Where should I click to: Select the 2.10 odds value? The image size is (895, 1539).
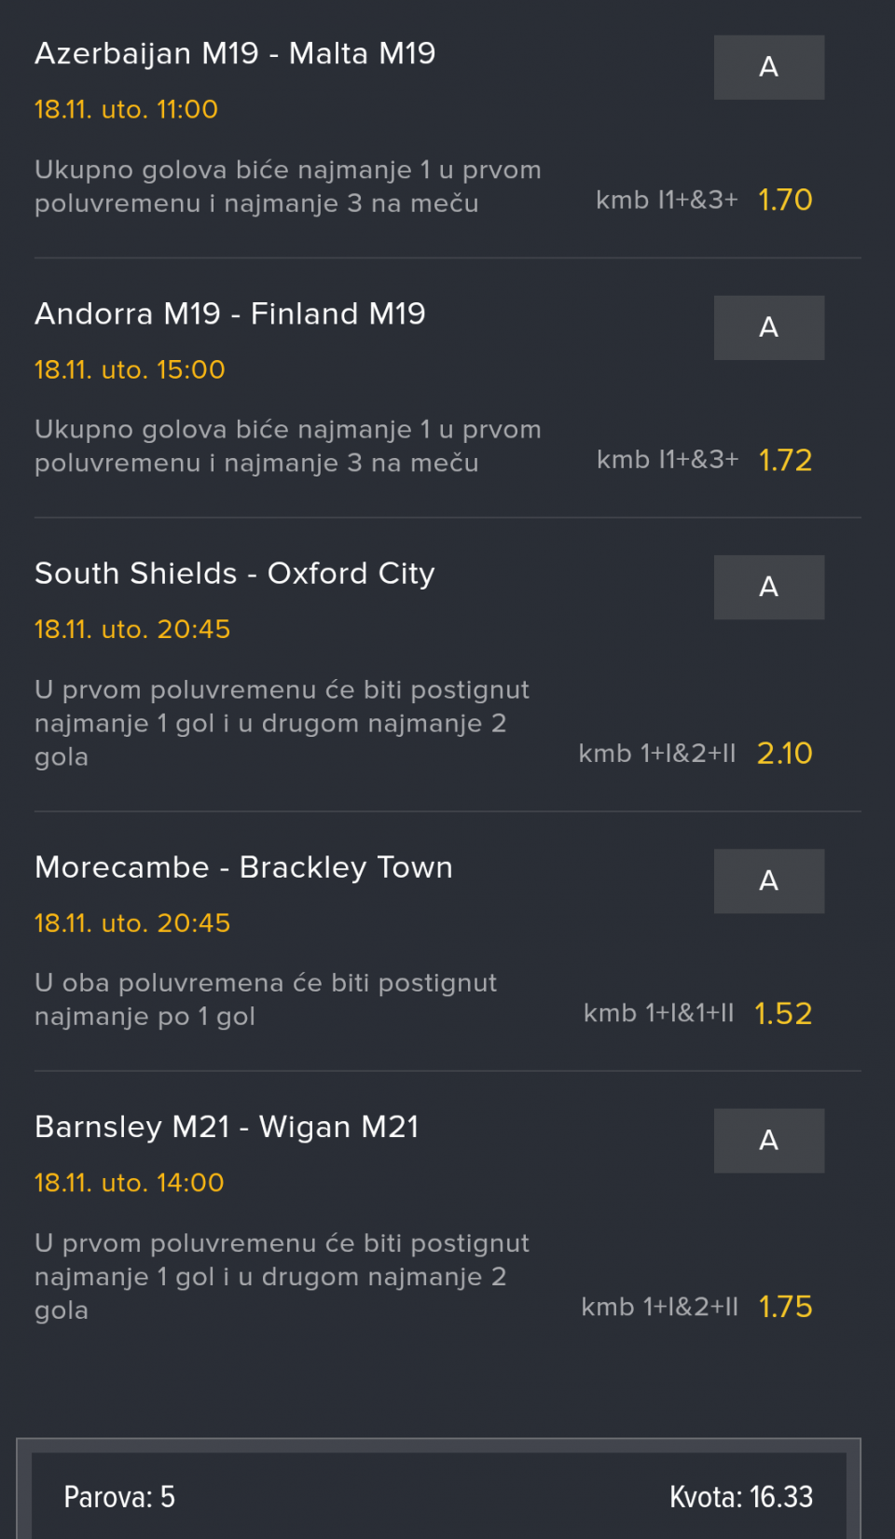[x=784, y=754]
